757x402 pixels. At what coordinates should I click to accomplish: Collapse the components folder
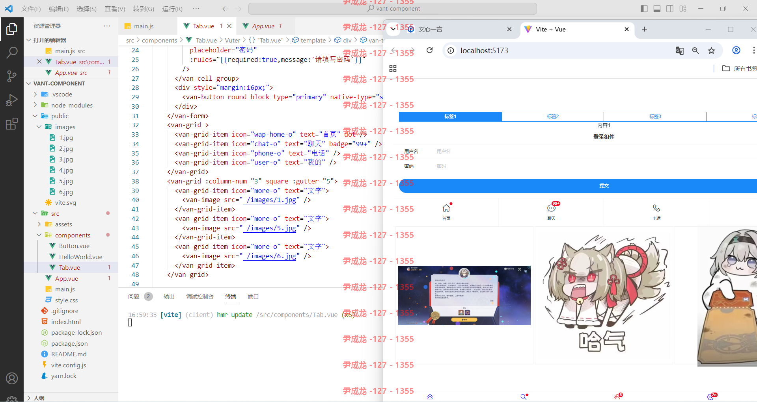[x=39, y=235]
